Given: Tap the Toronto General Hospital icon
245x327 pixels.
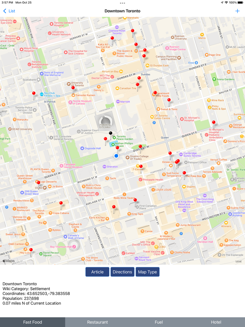Looking at the screenshot, I should tap(51, 24).
